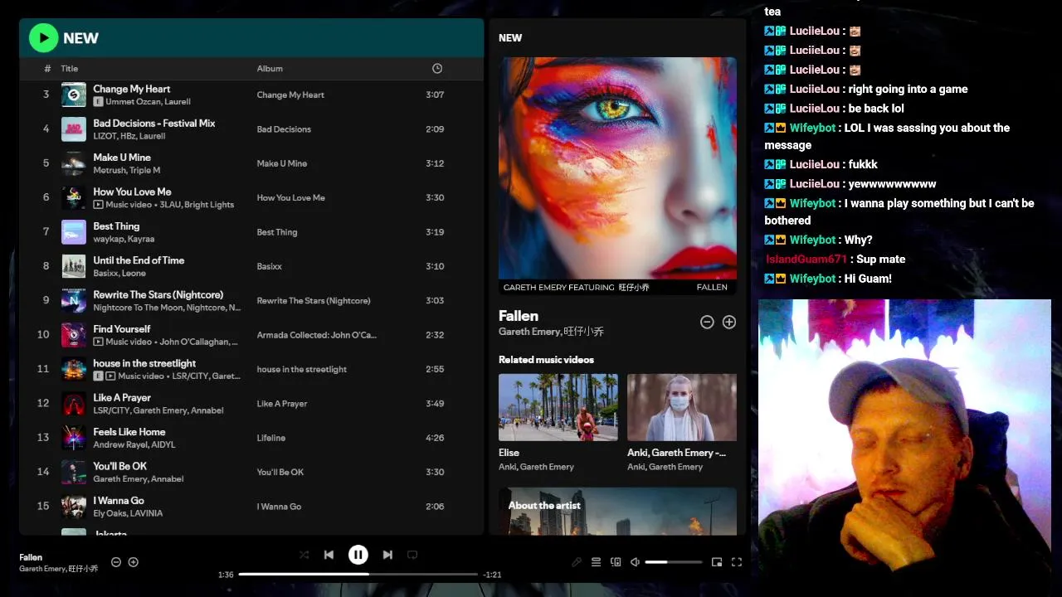Screen dimensions: 1062x597
Task: Click the NEW header in the side panel
Action: [510, 38]
